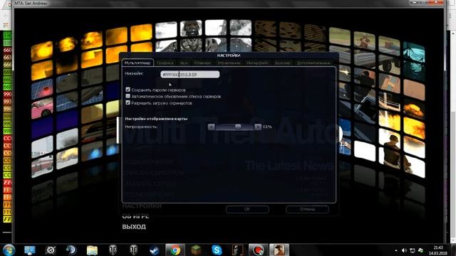Decrease map opacity with the left arrow
Image resolution: width=456 pixels, height=256 pixels.
(212, 127)
